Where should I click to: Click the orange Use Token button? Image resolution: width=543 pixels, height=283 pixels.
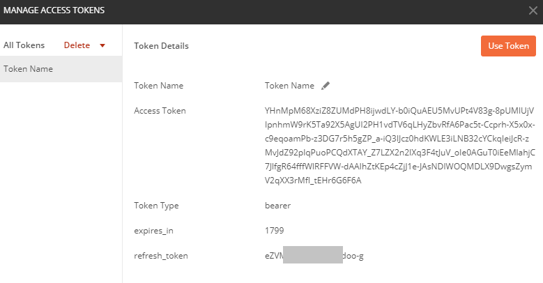tap(508, 46)
